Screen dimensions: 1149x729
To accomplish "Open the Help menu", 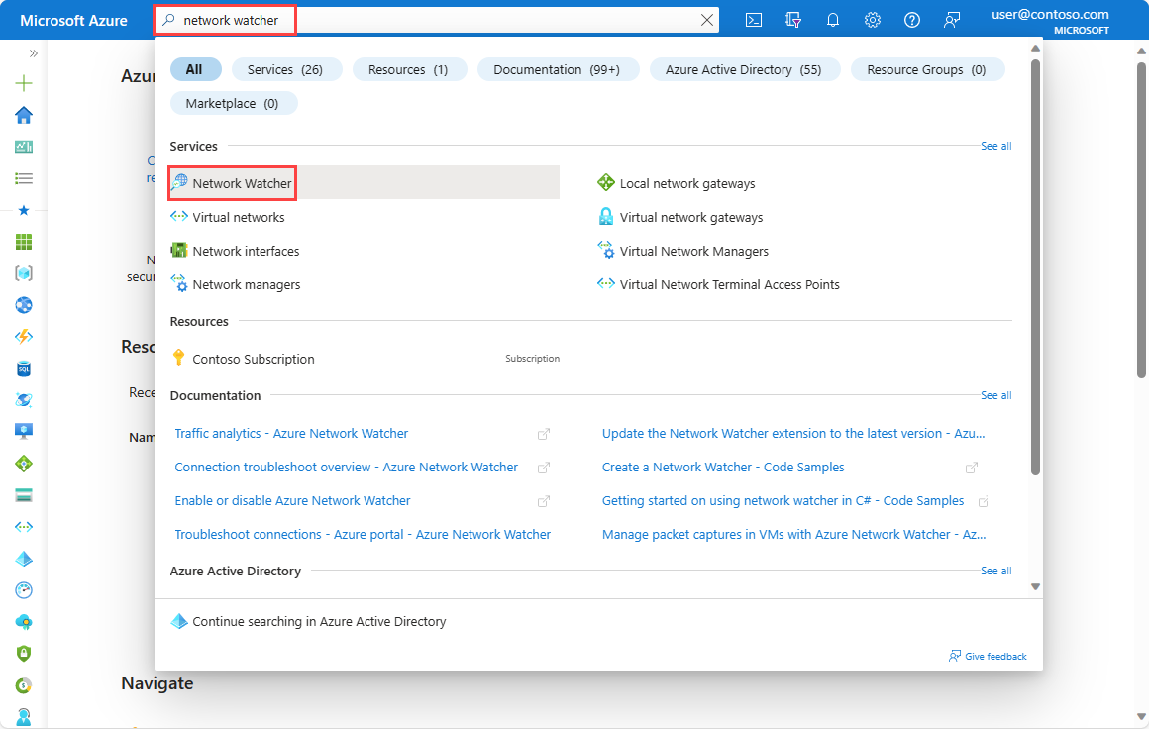I will [912, 20].
